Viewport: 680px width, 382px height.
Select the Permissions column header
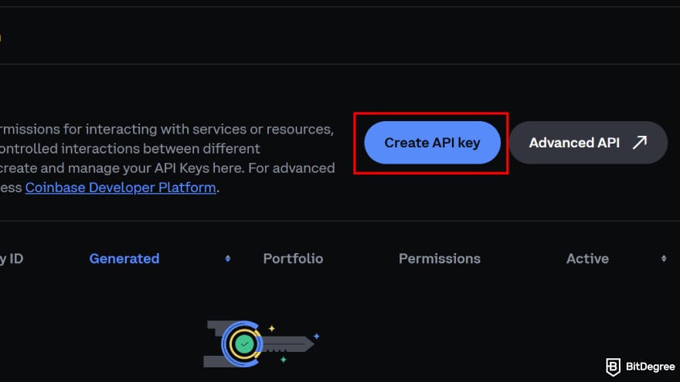coord(440,259)
